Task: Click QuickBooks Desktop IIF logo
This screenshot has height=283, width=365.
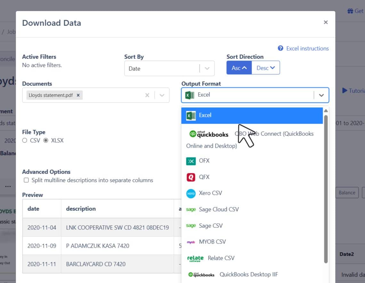Action: (201, 275)
